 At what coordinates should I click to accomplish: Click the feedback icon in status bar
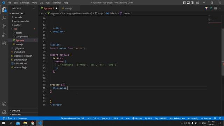[215, 118]
